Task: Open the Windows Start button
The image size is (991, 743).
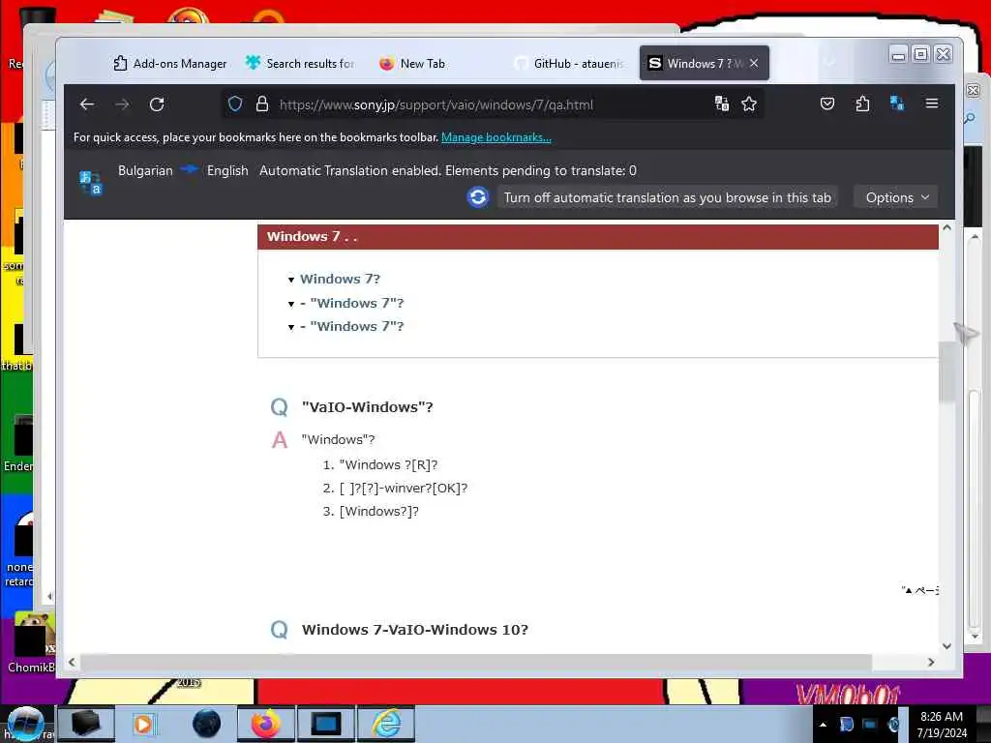Action: pos(25,724)
